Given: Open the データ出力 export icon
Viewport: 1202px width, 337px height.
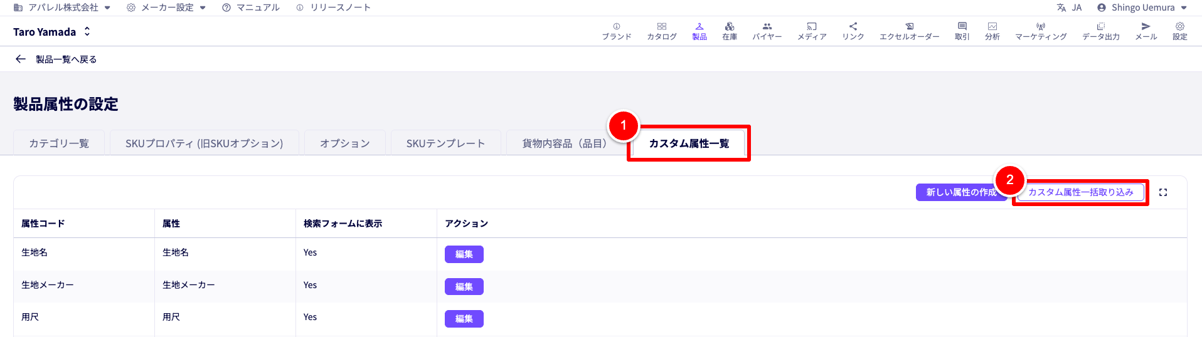Looking at the screenshot, I should tap(1100, 31).
